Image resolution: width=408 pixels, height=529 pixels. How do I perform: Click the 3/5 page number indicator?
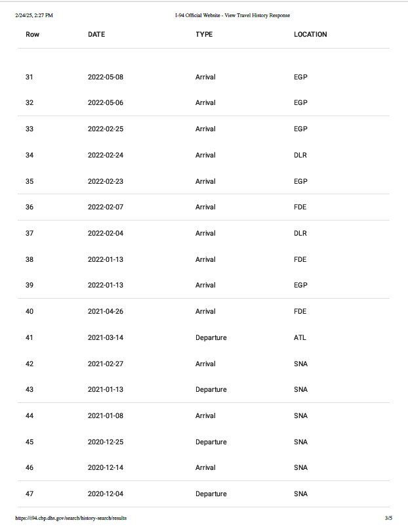click(x=389, y=518)
